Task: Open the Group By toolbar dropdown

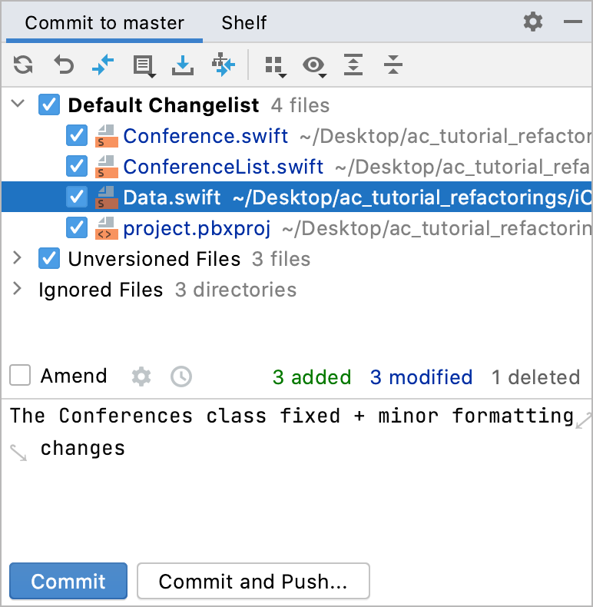Action: point(275,66)
